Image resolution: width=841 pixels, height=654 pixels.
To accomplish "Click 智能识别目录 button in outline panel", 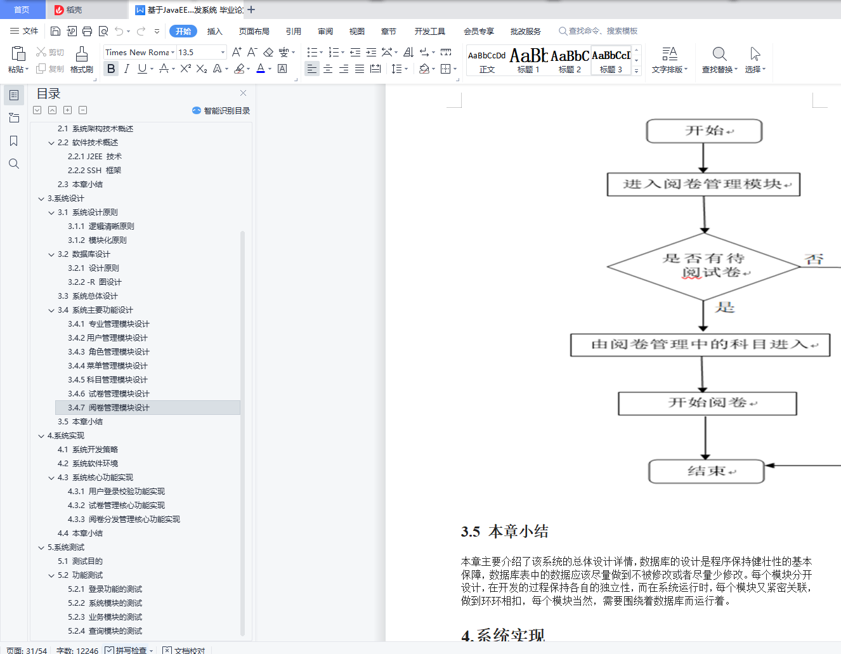I will 221,110.
